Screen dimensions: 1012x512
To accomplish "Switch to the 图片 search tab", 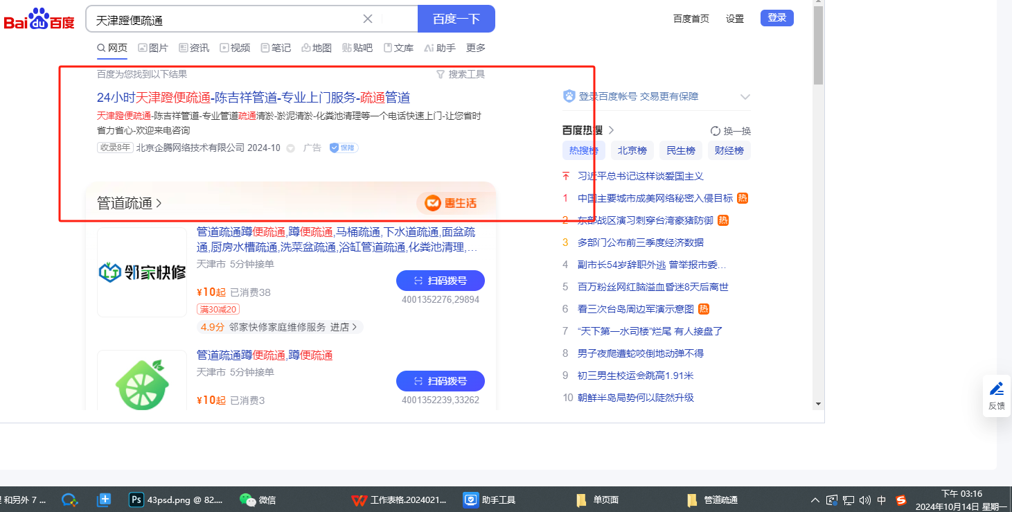I will [x=153, y=48].
